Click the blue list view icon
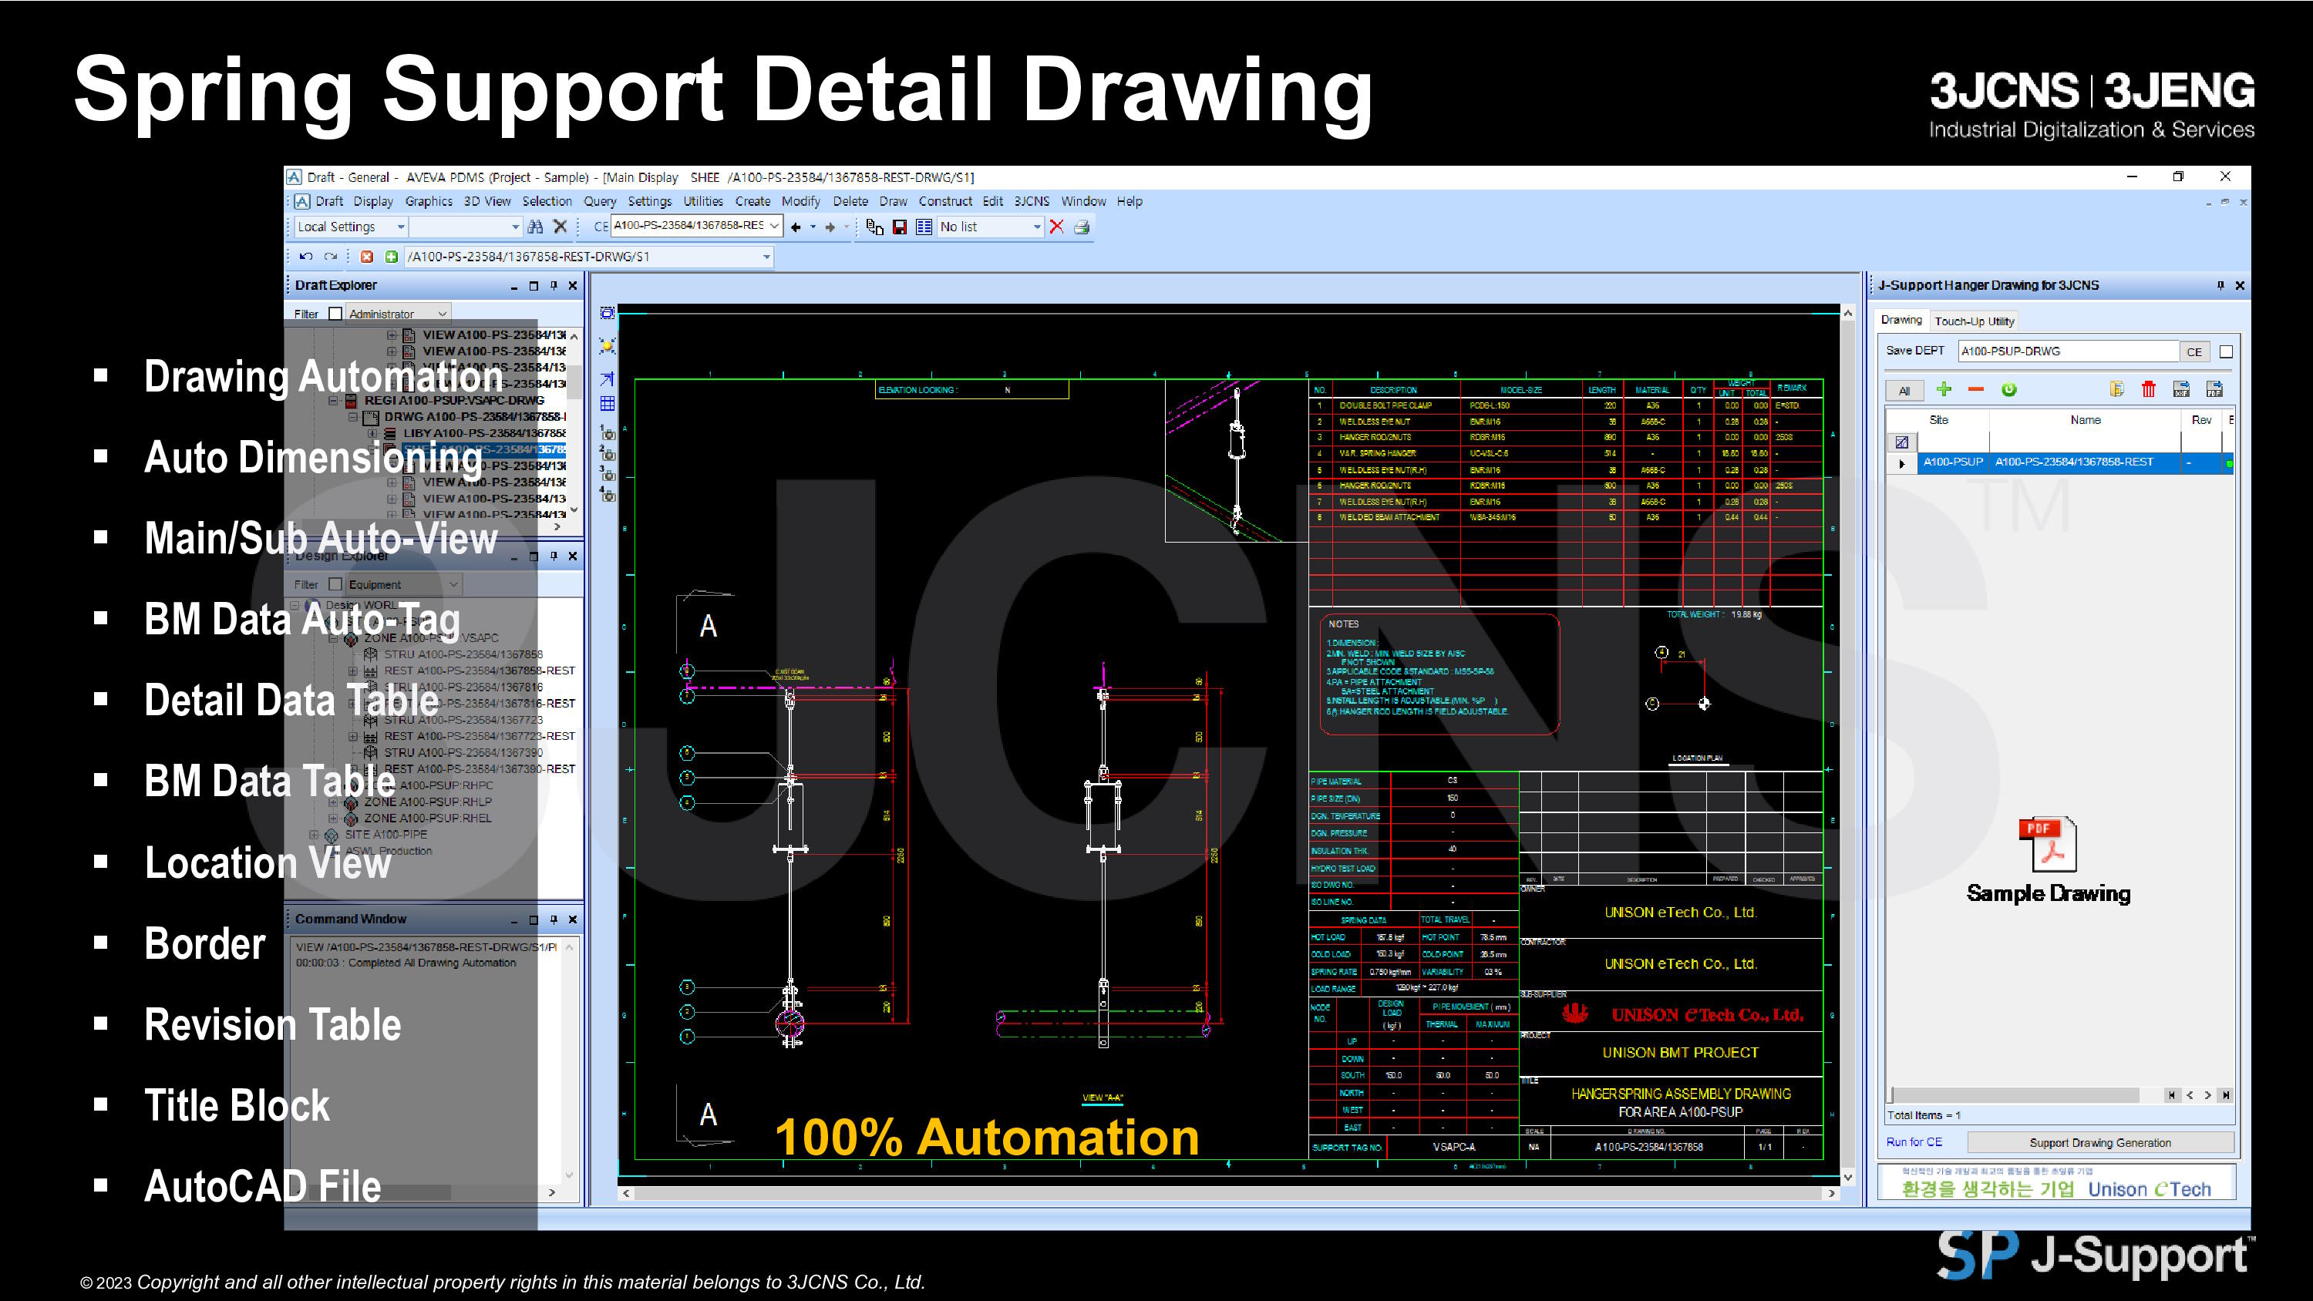 (x=923, y=227)
